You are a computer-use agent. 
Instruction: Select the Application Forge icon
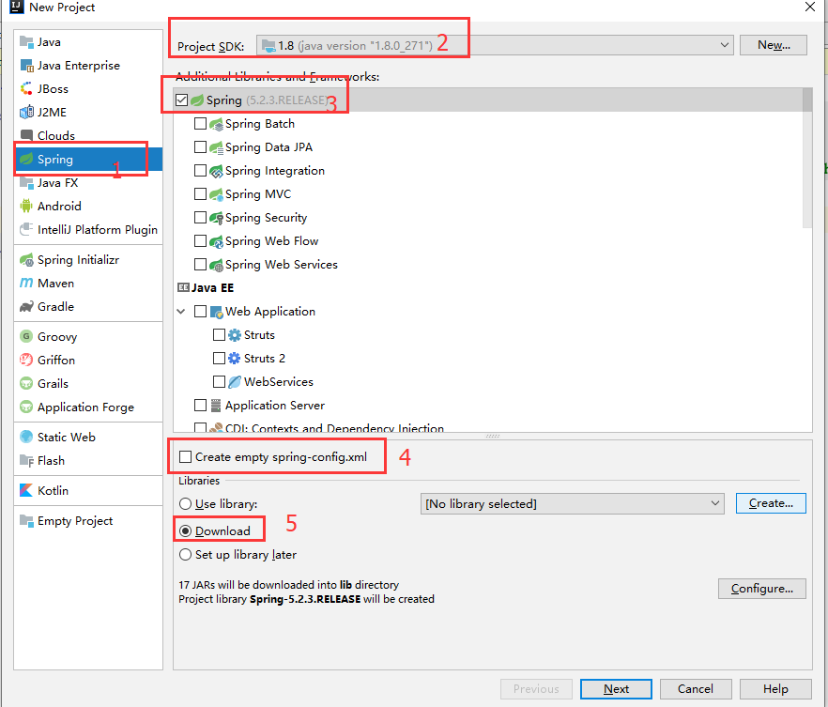26,407
